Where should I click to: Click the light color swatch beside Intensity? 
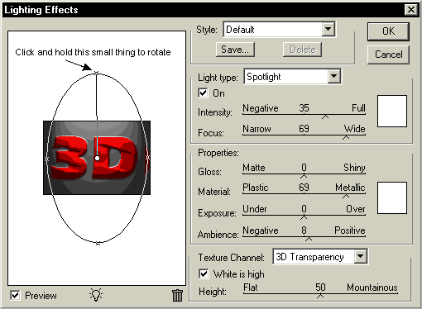coord(392,112)
